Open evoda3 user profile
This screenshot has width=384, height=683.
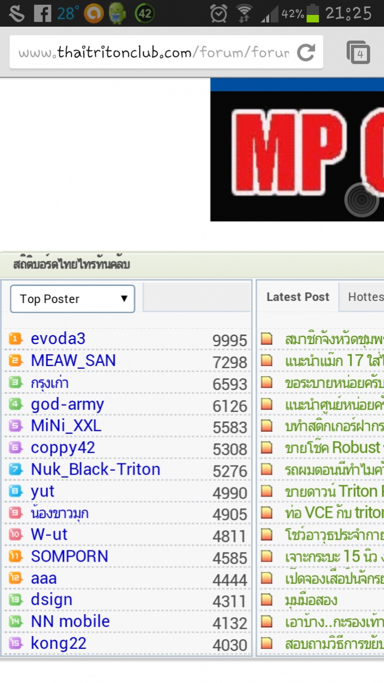(x=58, y=339)
